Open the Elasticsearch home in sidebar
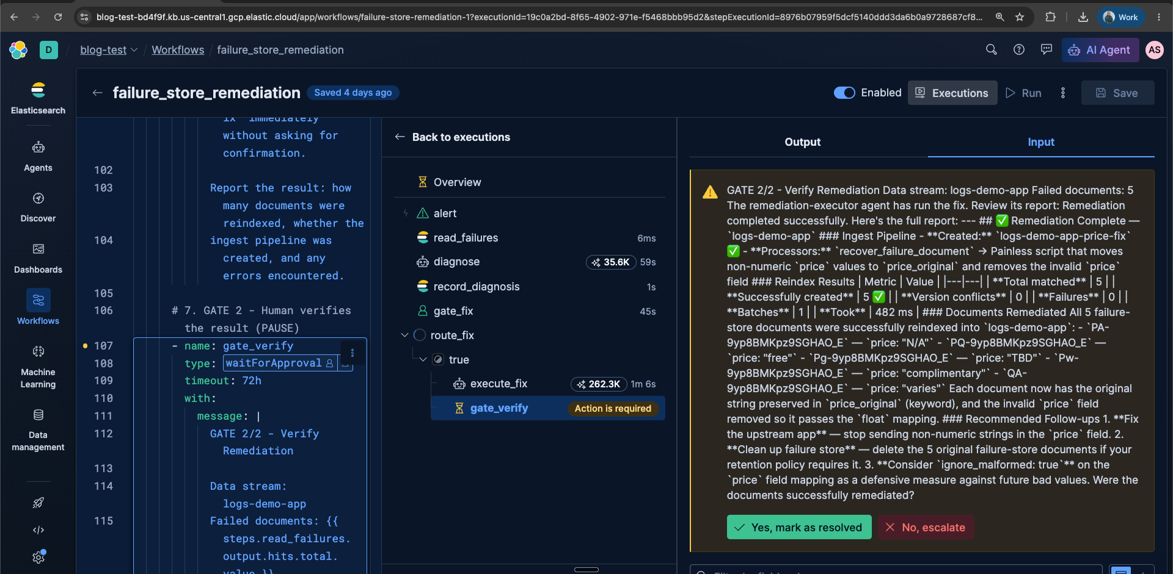The height and width of the screenshot is (574, 1173). pyautogui.click(x=38, y=98)
